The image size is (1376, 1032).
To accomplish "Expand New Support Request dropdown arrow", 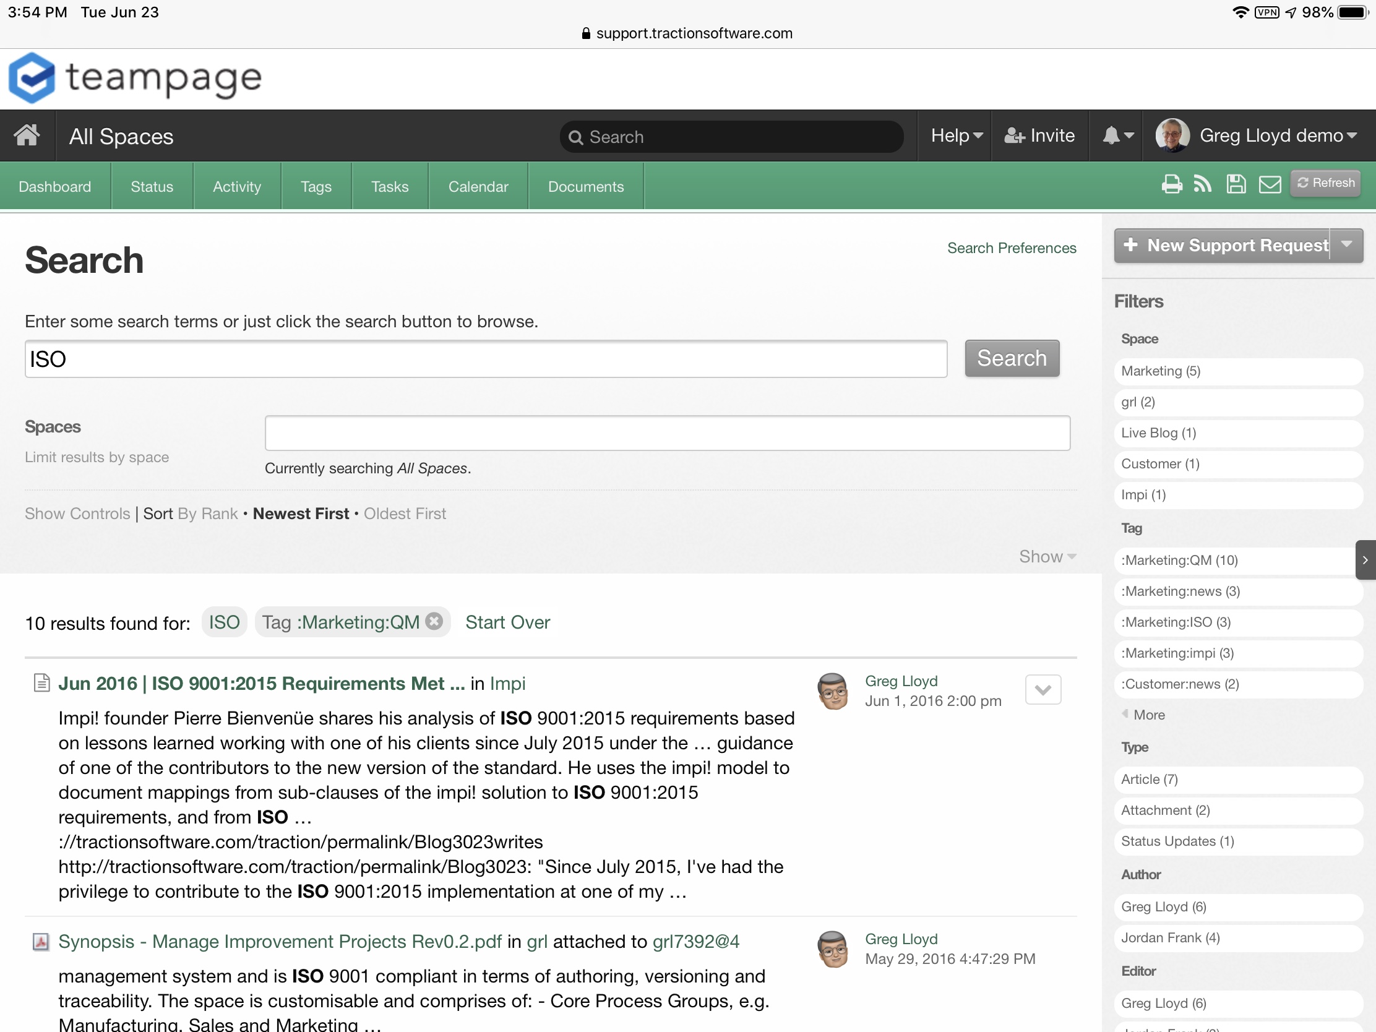I will tap(1347, 245).
